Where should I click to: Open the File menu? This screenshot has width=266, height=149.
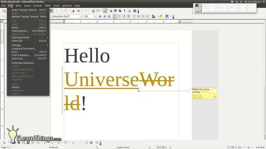[3, 5]
